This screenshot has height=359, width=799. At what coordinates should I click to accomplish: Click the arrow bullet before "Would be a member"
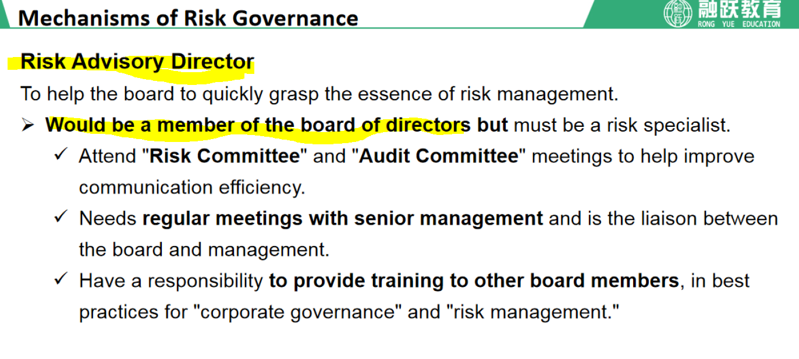[28, 125]
